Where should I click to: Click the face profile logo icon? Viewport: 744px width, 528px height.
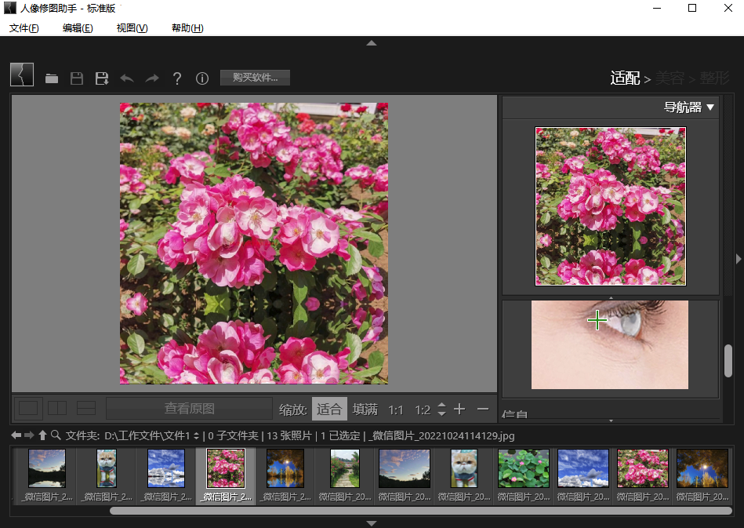(22, 75)
